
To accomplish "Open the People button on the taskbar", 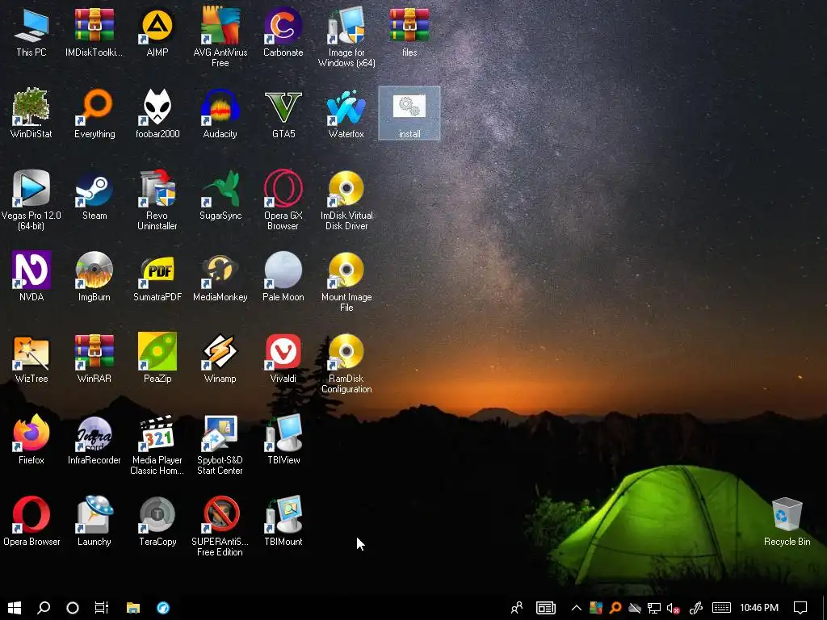I will coord(517,608).
